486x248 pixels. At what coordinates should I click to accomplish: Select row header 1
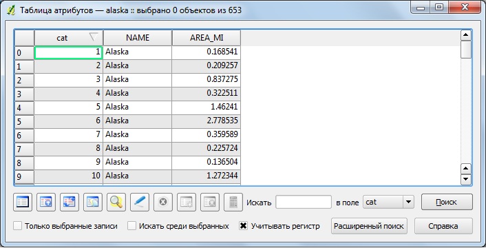(x=24, y=66)
